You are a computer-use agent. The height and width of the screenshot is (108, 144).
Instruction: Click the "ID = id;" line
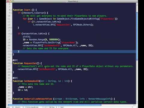(x=23, y=90)
